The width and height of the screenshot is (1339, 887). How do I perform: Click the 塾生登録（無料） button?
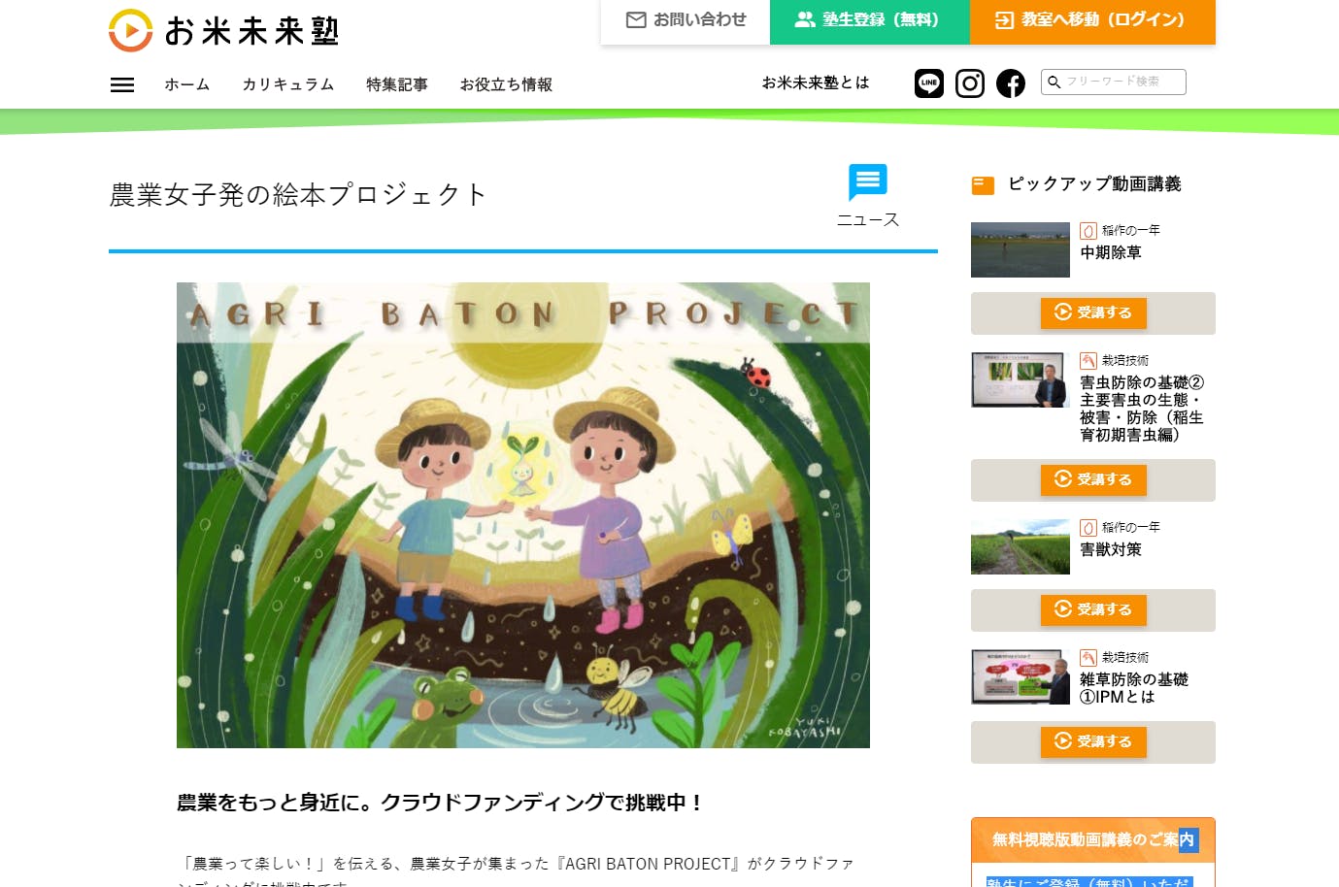pos(870,20)
